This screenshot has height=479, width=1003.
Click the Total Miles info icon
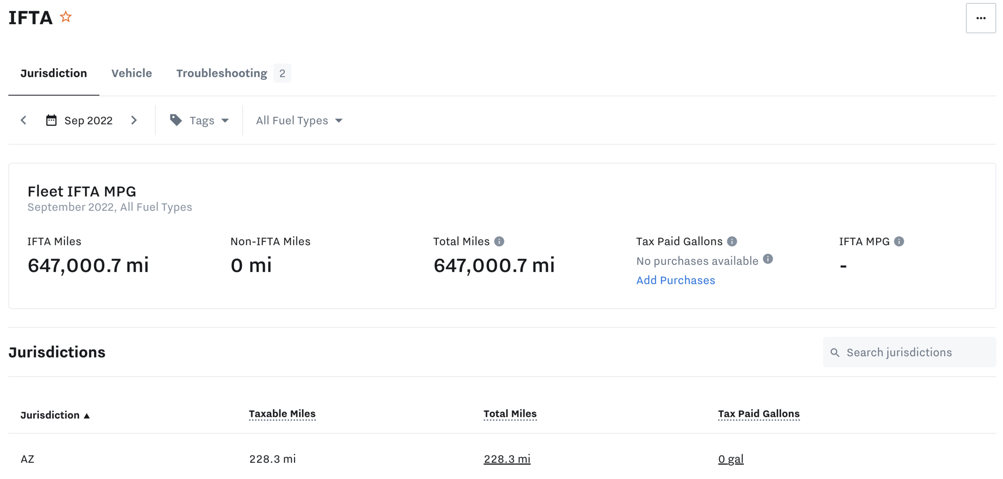(499, 242)
